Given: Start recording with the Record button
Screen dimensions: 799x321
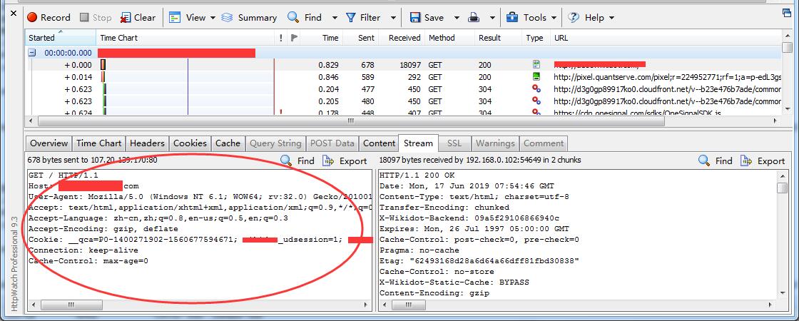Looking at the screenshot, I should [x=49, y=17].
